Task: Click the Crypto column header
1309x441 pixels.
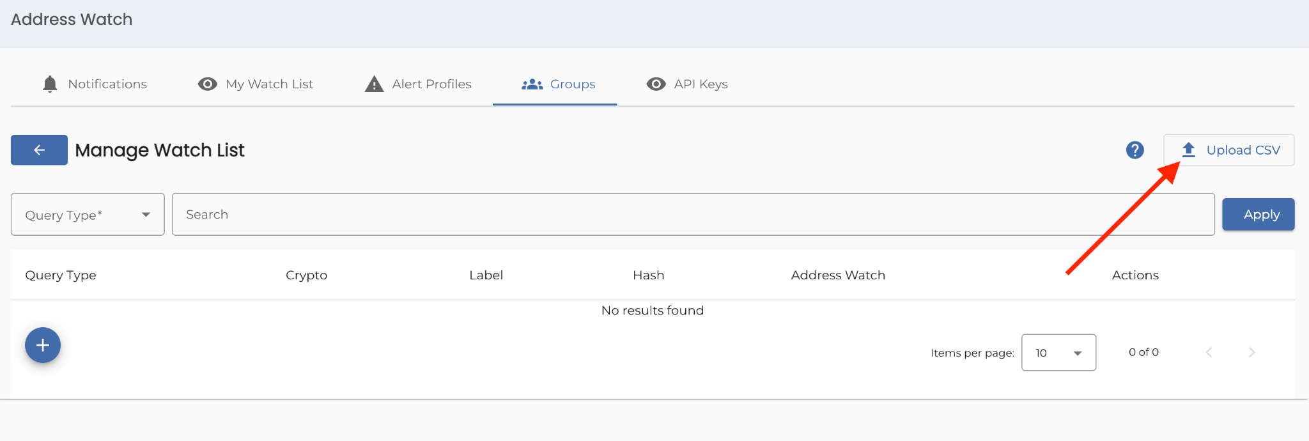Action: [x=306, y=275]
